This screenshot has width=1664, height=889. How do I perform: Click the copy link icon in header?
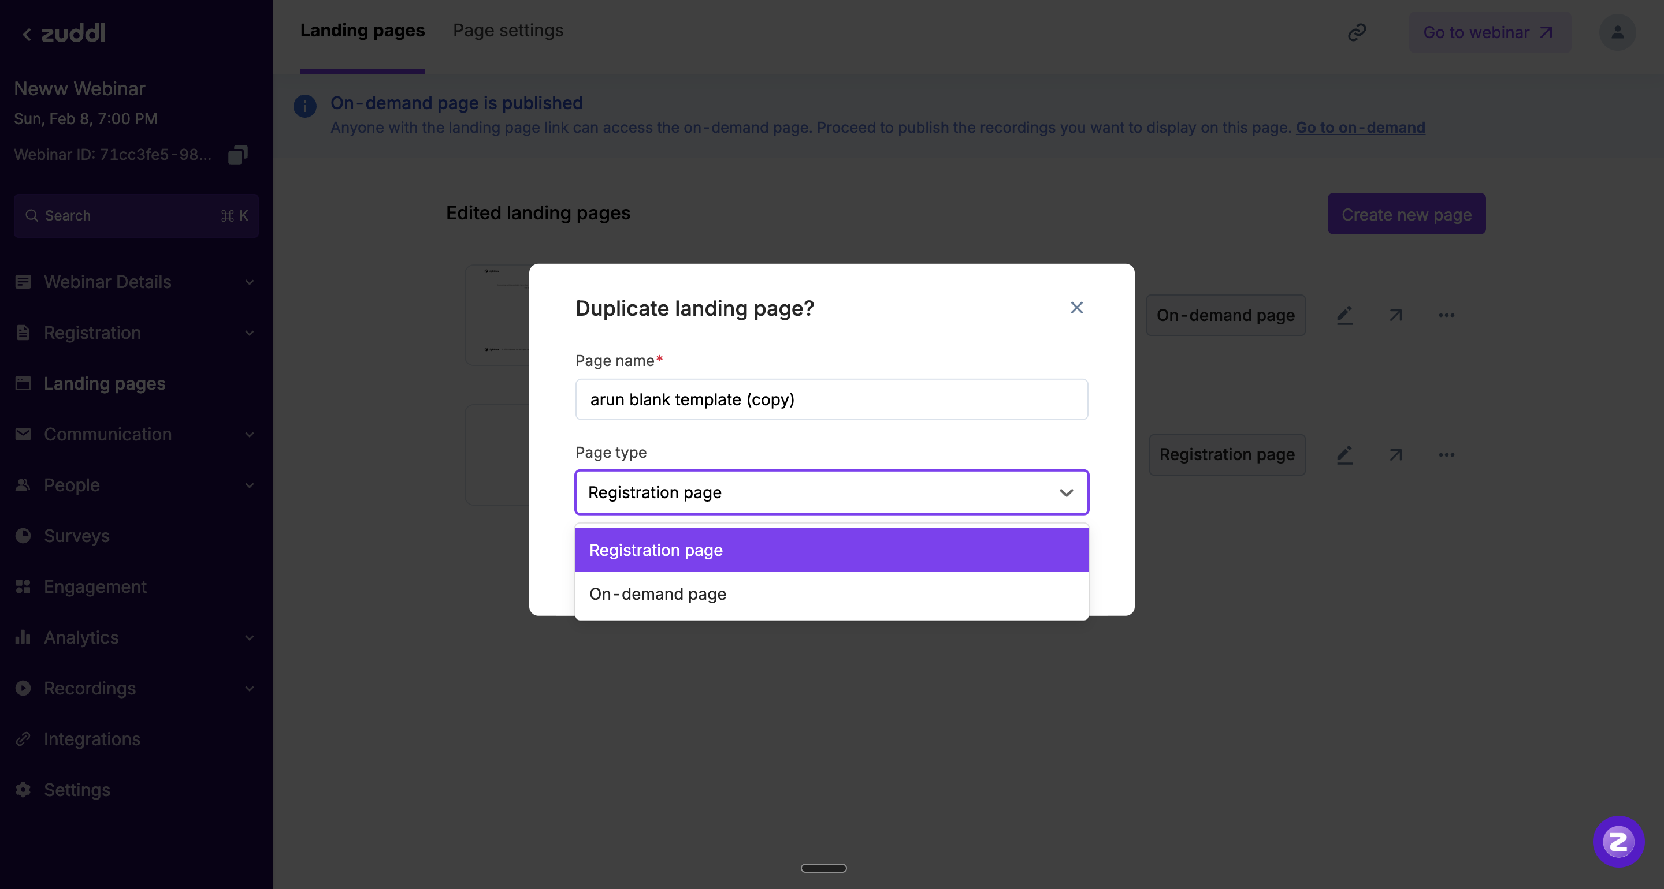(x=1357, y=32)
